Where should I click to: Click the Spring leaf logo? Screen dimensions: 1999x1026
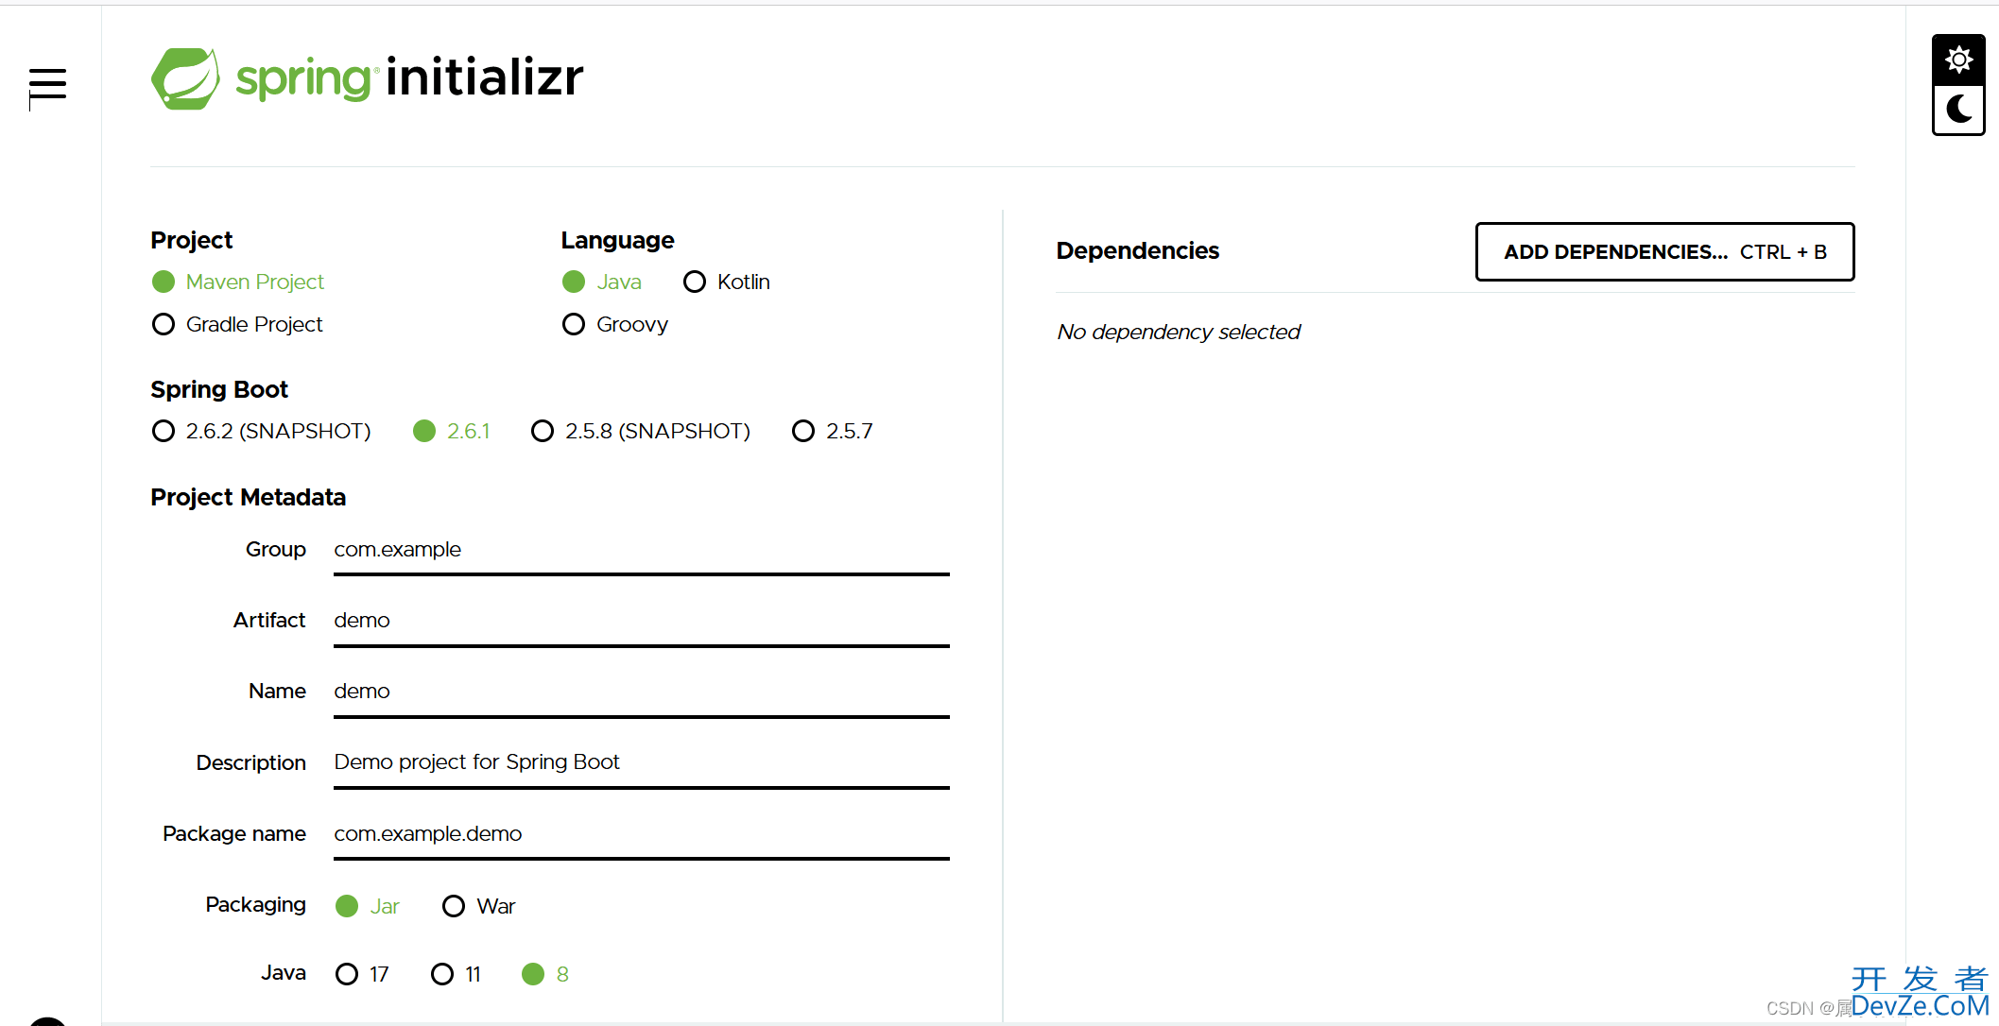(185, 78)
